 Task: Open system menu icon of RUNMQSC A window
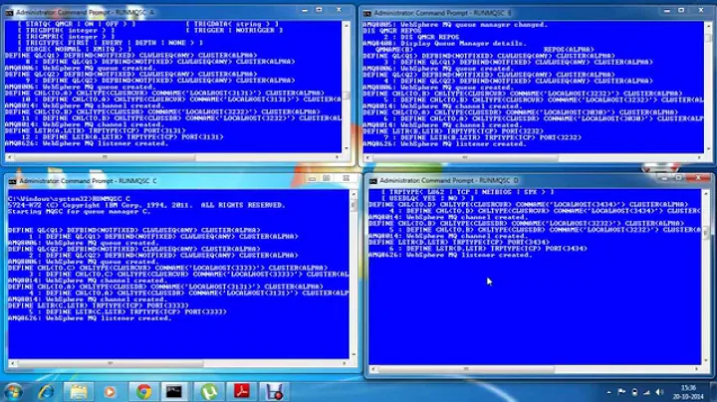click(9, 12)
